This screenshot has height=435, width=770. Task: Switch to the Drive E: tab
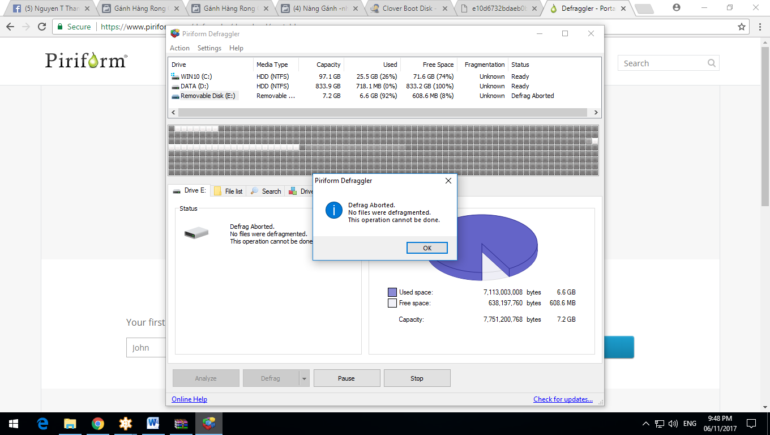(x=190, y=191)
